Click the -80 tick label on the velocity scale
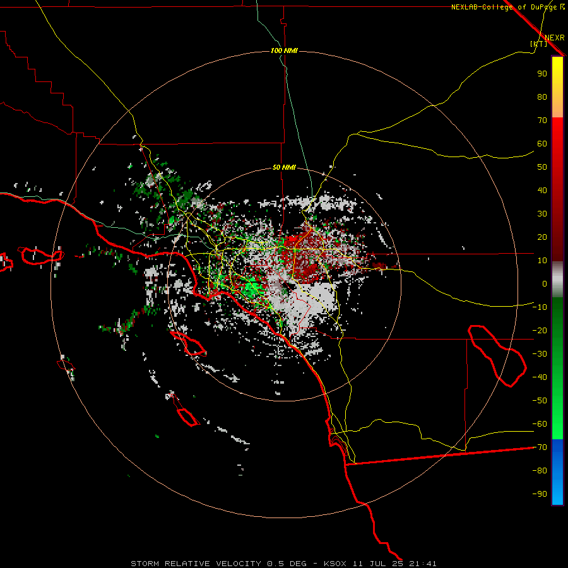568x568 pixels. [x=540, y=471]
